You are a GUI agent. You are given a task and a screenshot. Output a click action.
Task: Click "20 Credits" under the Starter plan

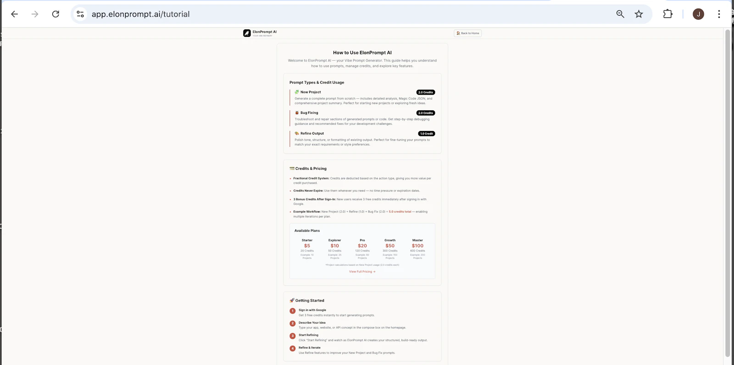(307, 251)
